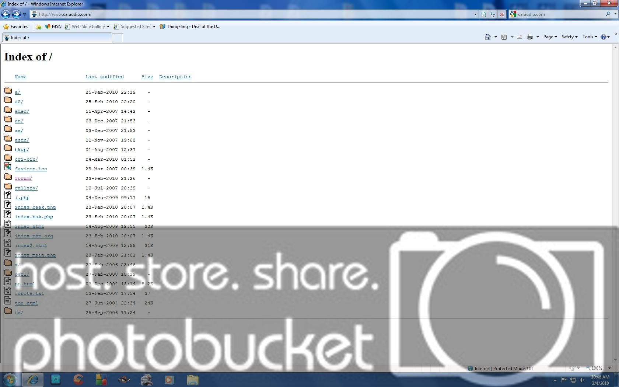Image resolution: width=619 pixels, height=387 pixels.
Task: Sort listing by the Name column
Action: (21, 77)
